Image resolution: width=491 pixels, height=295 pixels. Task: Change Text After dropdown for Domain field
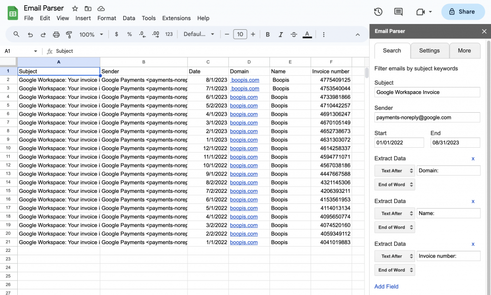click(x=395, y=171)
